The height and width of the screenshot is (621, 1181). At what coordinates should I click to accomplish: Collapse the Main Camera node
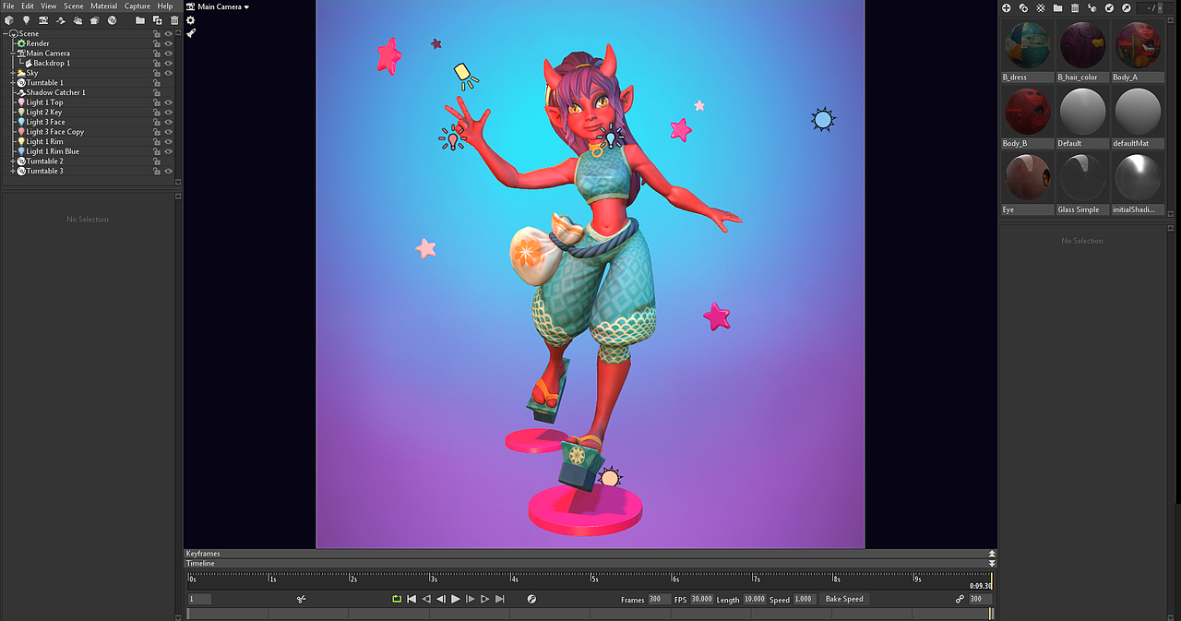pos(13,54)
